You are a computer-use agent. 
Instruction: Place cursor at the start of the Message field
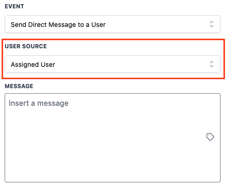point(9,103)
